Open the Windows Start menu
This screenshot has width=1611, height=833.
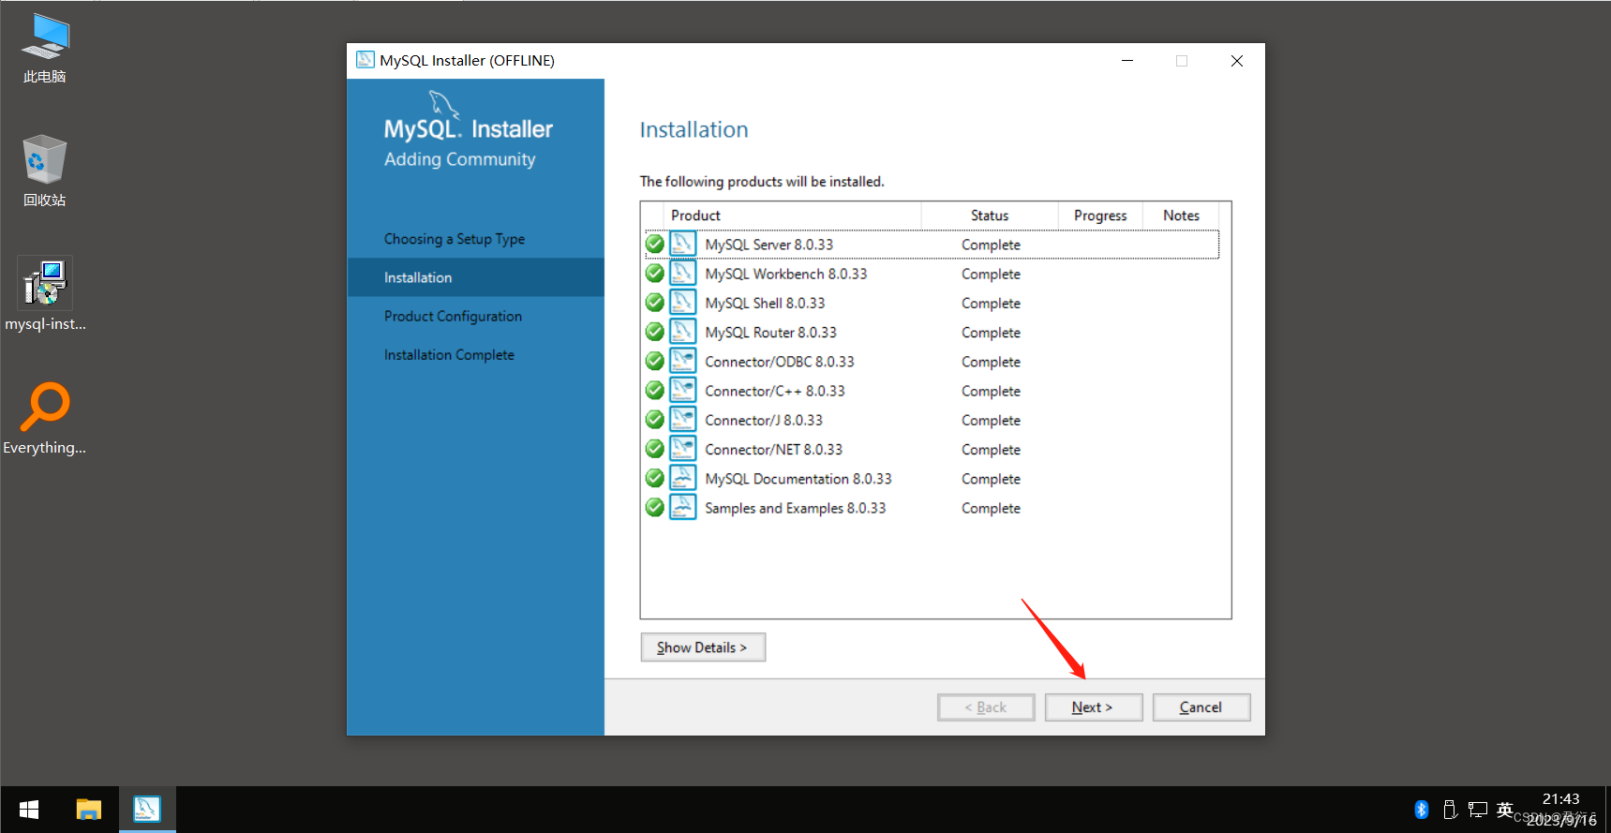pyautogui.click(x=29, y=810)
